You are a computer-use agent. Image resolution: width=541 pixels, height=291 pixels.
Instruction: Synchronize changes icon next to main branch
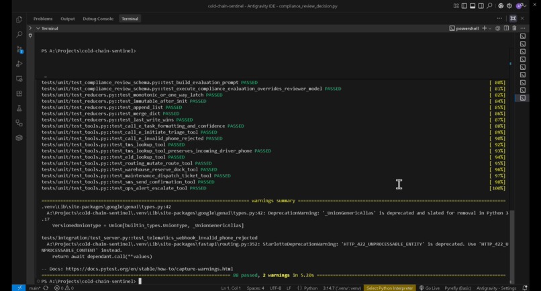coord(46,288)
